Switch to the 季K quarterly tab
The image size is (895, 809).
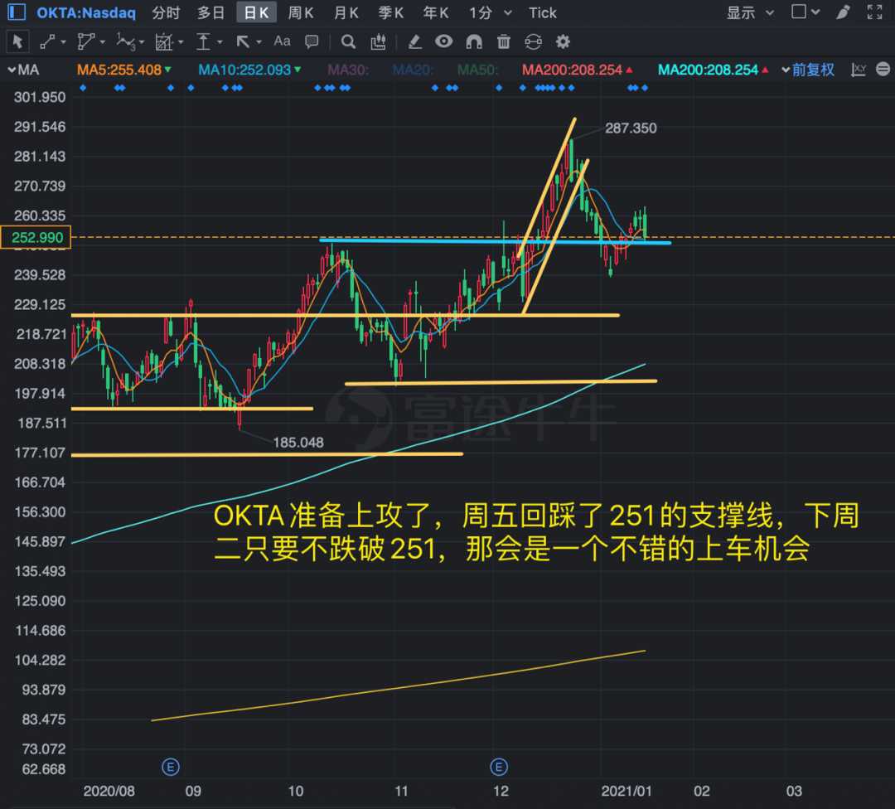[x=391, y=12]
